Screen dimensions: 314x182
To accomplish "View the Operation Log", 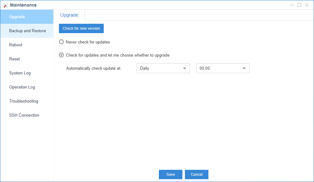I will point(22,87).
